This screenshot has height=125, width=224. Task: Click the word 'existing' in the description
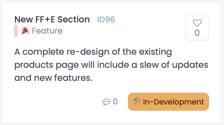pos(156,52)
